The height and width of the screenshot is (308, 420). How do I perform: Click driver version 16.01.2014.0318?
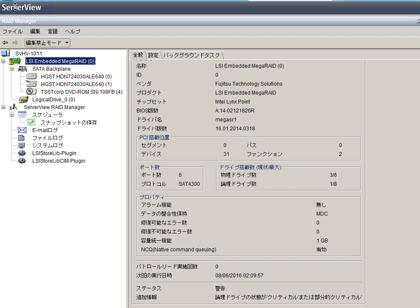(235, 129)
